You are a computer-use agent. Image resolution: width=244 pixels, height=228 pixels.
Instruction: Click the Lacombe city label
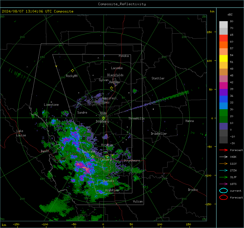point(117,68)
